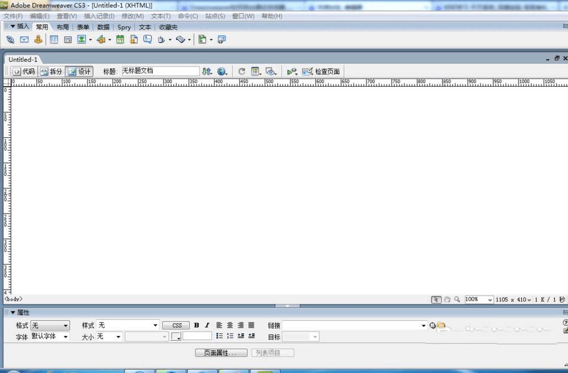568x373 pixels.
Task: Refresh design view icon
Action: (241, 72)
